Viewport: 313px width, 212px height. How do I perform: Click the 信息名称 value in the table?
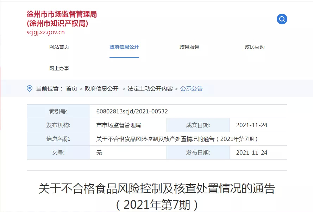(177, 139)
